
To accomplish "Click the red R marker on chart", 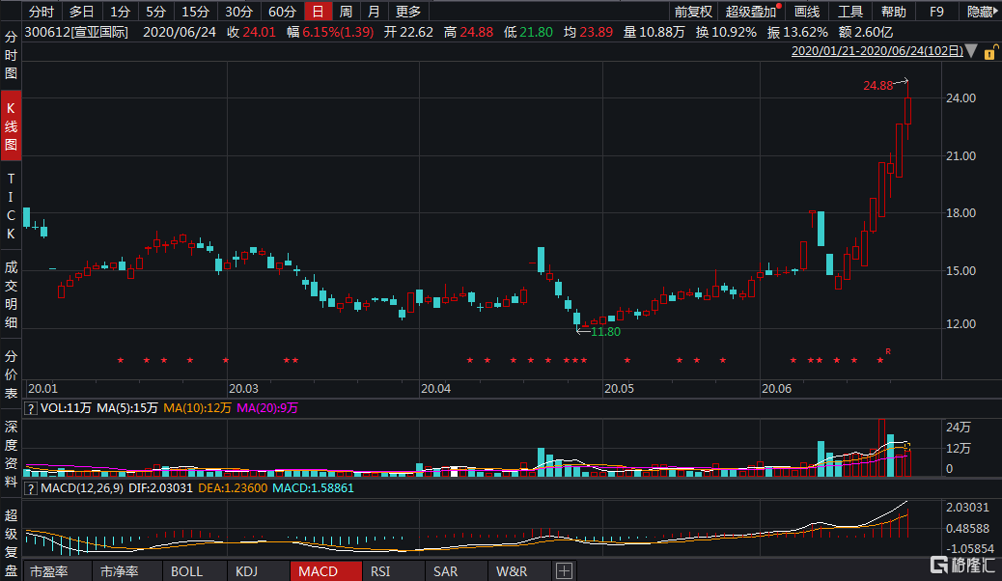I will point(888,351).
